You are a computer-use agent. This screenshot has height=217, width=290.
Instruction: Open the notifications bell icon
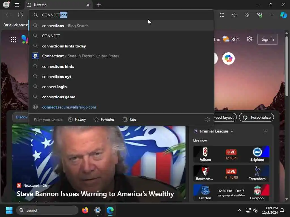[282, 210]
